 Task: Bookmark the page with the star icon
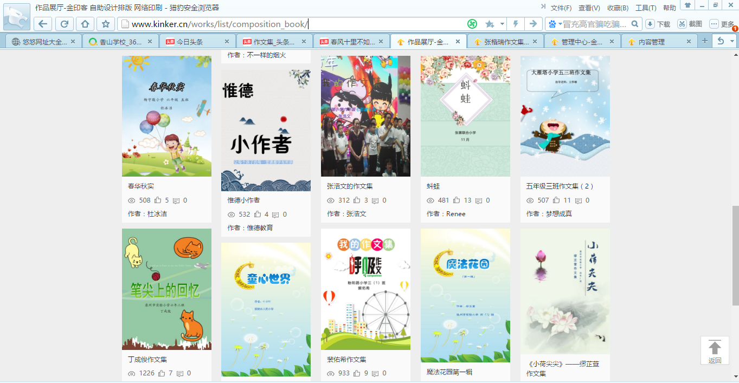[x=106, y=24]
